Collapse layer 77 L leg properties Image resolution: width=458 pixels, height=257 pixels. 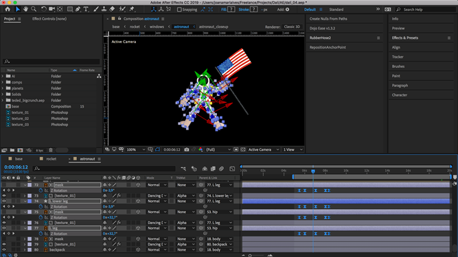(25, 228)
